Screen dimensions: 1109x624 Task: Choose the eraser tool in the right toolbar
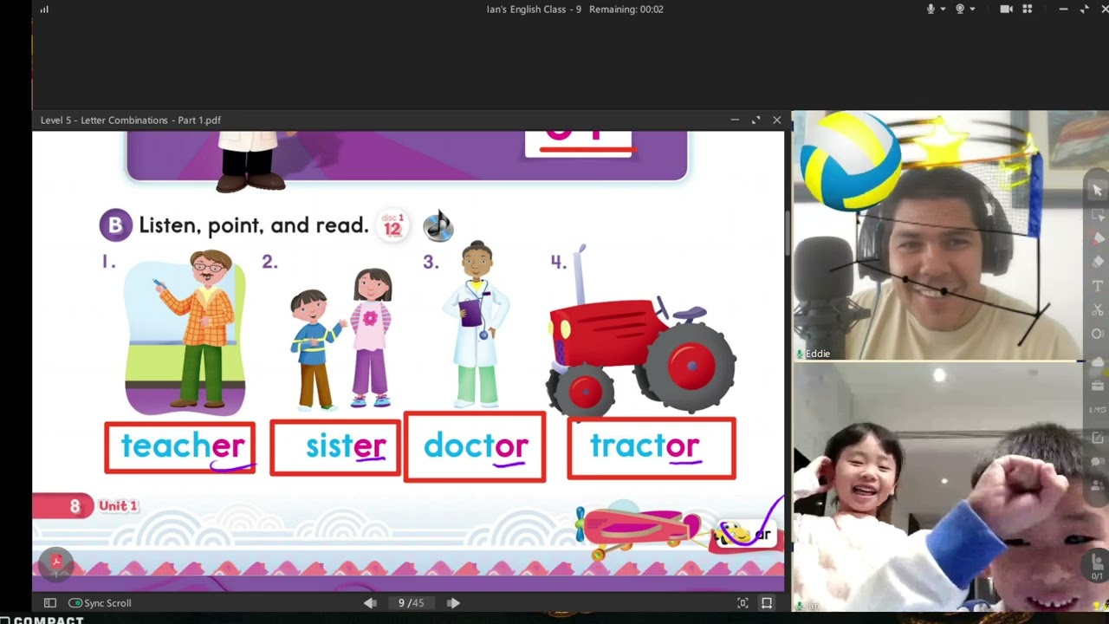tap(1098, 262)
